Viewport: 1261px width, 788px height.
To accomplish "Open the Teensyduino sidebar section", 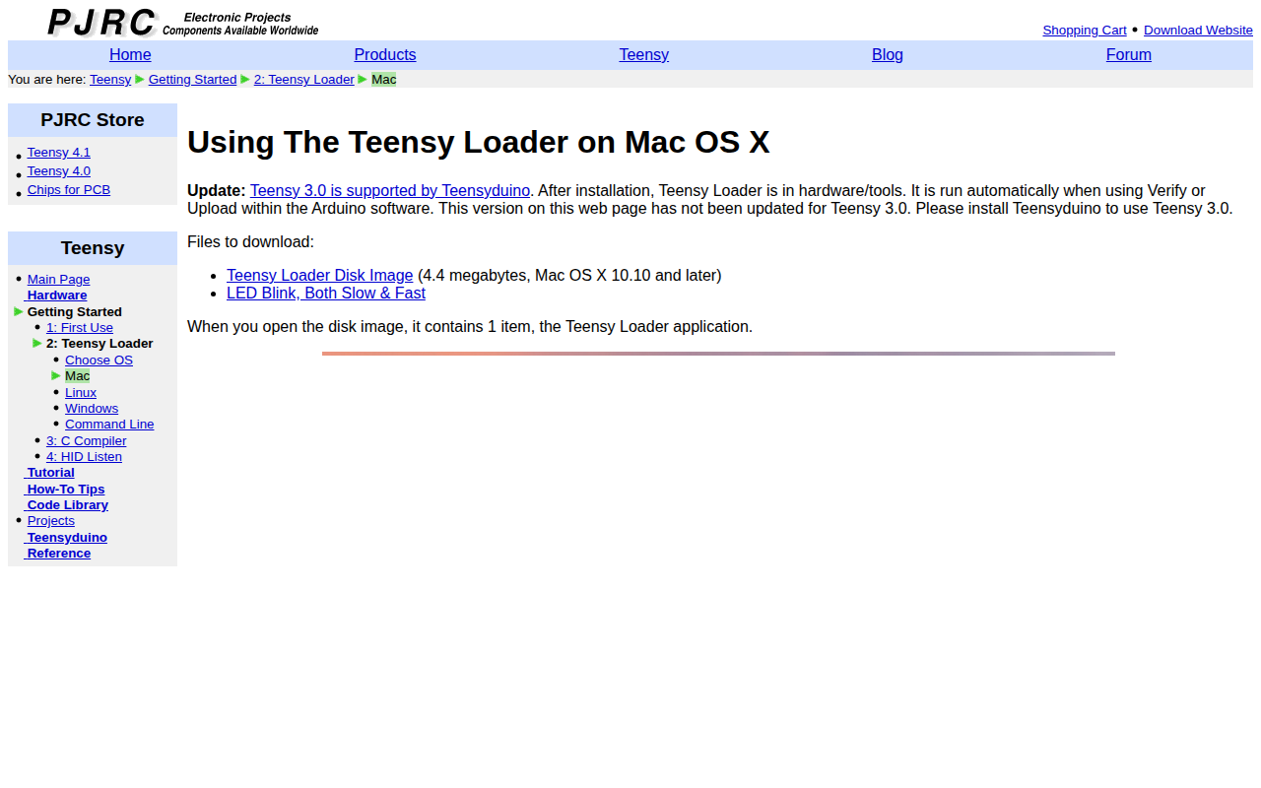I will [67, 538].
